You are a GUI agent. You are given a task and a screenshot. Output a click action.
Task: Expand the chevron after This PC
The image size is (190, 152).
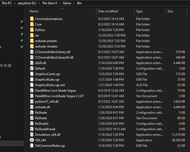[15, 3]
